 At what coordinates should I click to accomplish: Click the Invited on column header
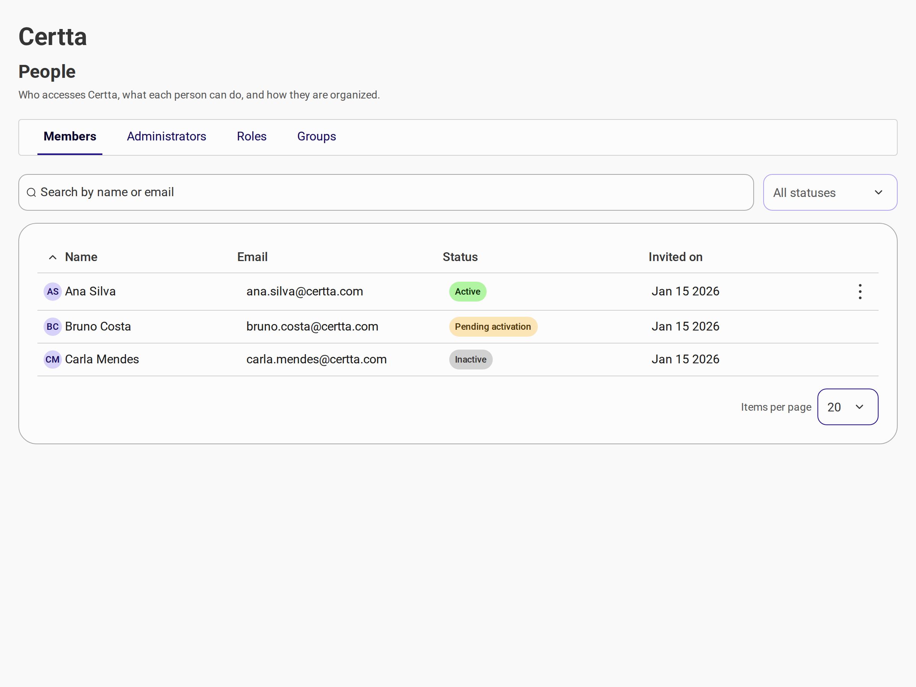point(675,257)
